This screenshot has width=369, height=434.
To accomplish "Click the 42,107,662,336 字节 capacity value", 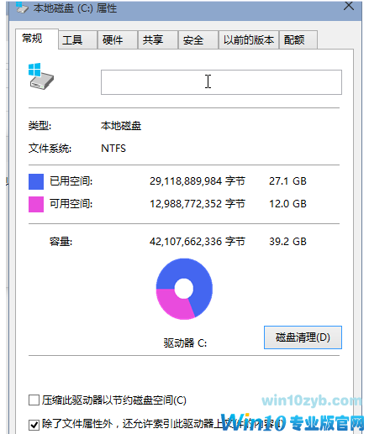I will pos(198,242).
